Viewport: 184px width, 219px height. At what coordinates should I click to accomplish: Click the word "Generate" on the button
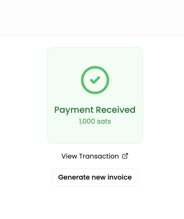point(73,177)
